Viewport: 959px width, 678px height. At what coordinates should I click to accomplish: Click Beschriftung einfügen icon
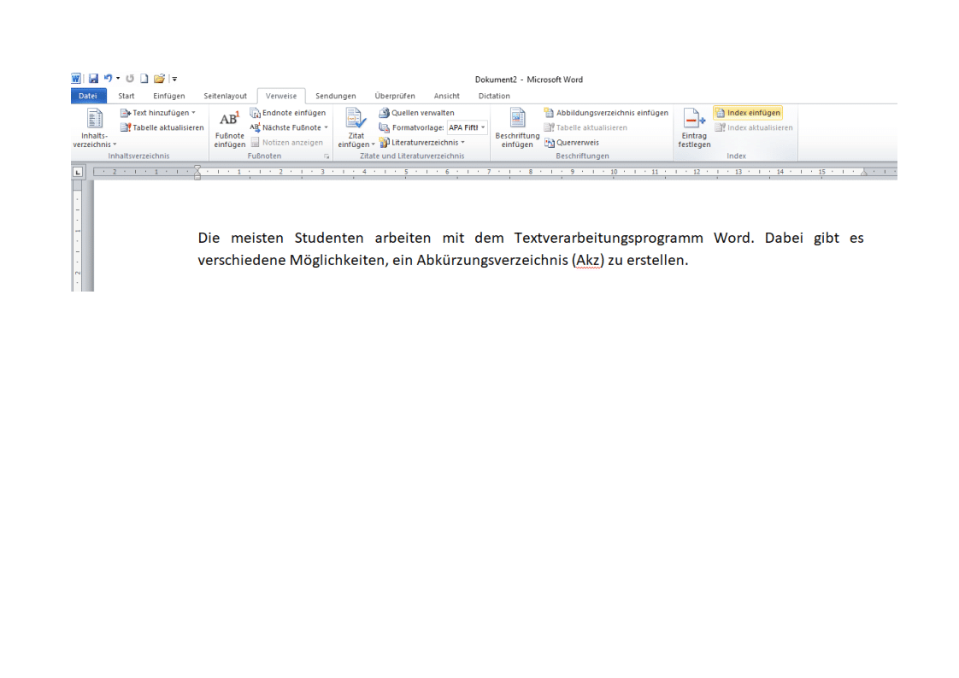pyautogui.click(x=517, y=118)
